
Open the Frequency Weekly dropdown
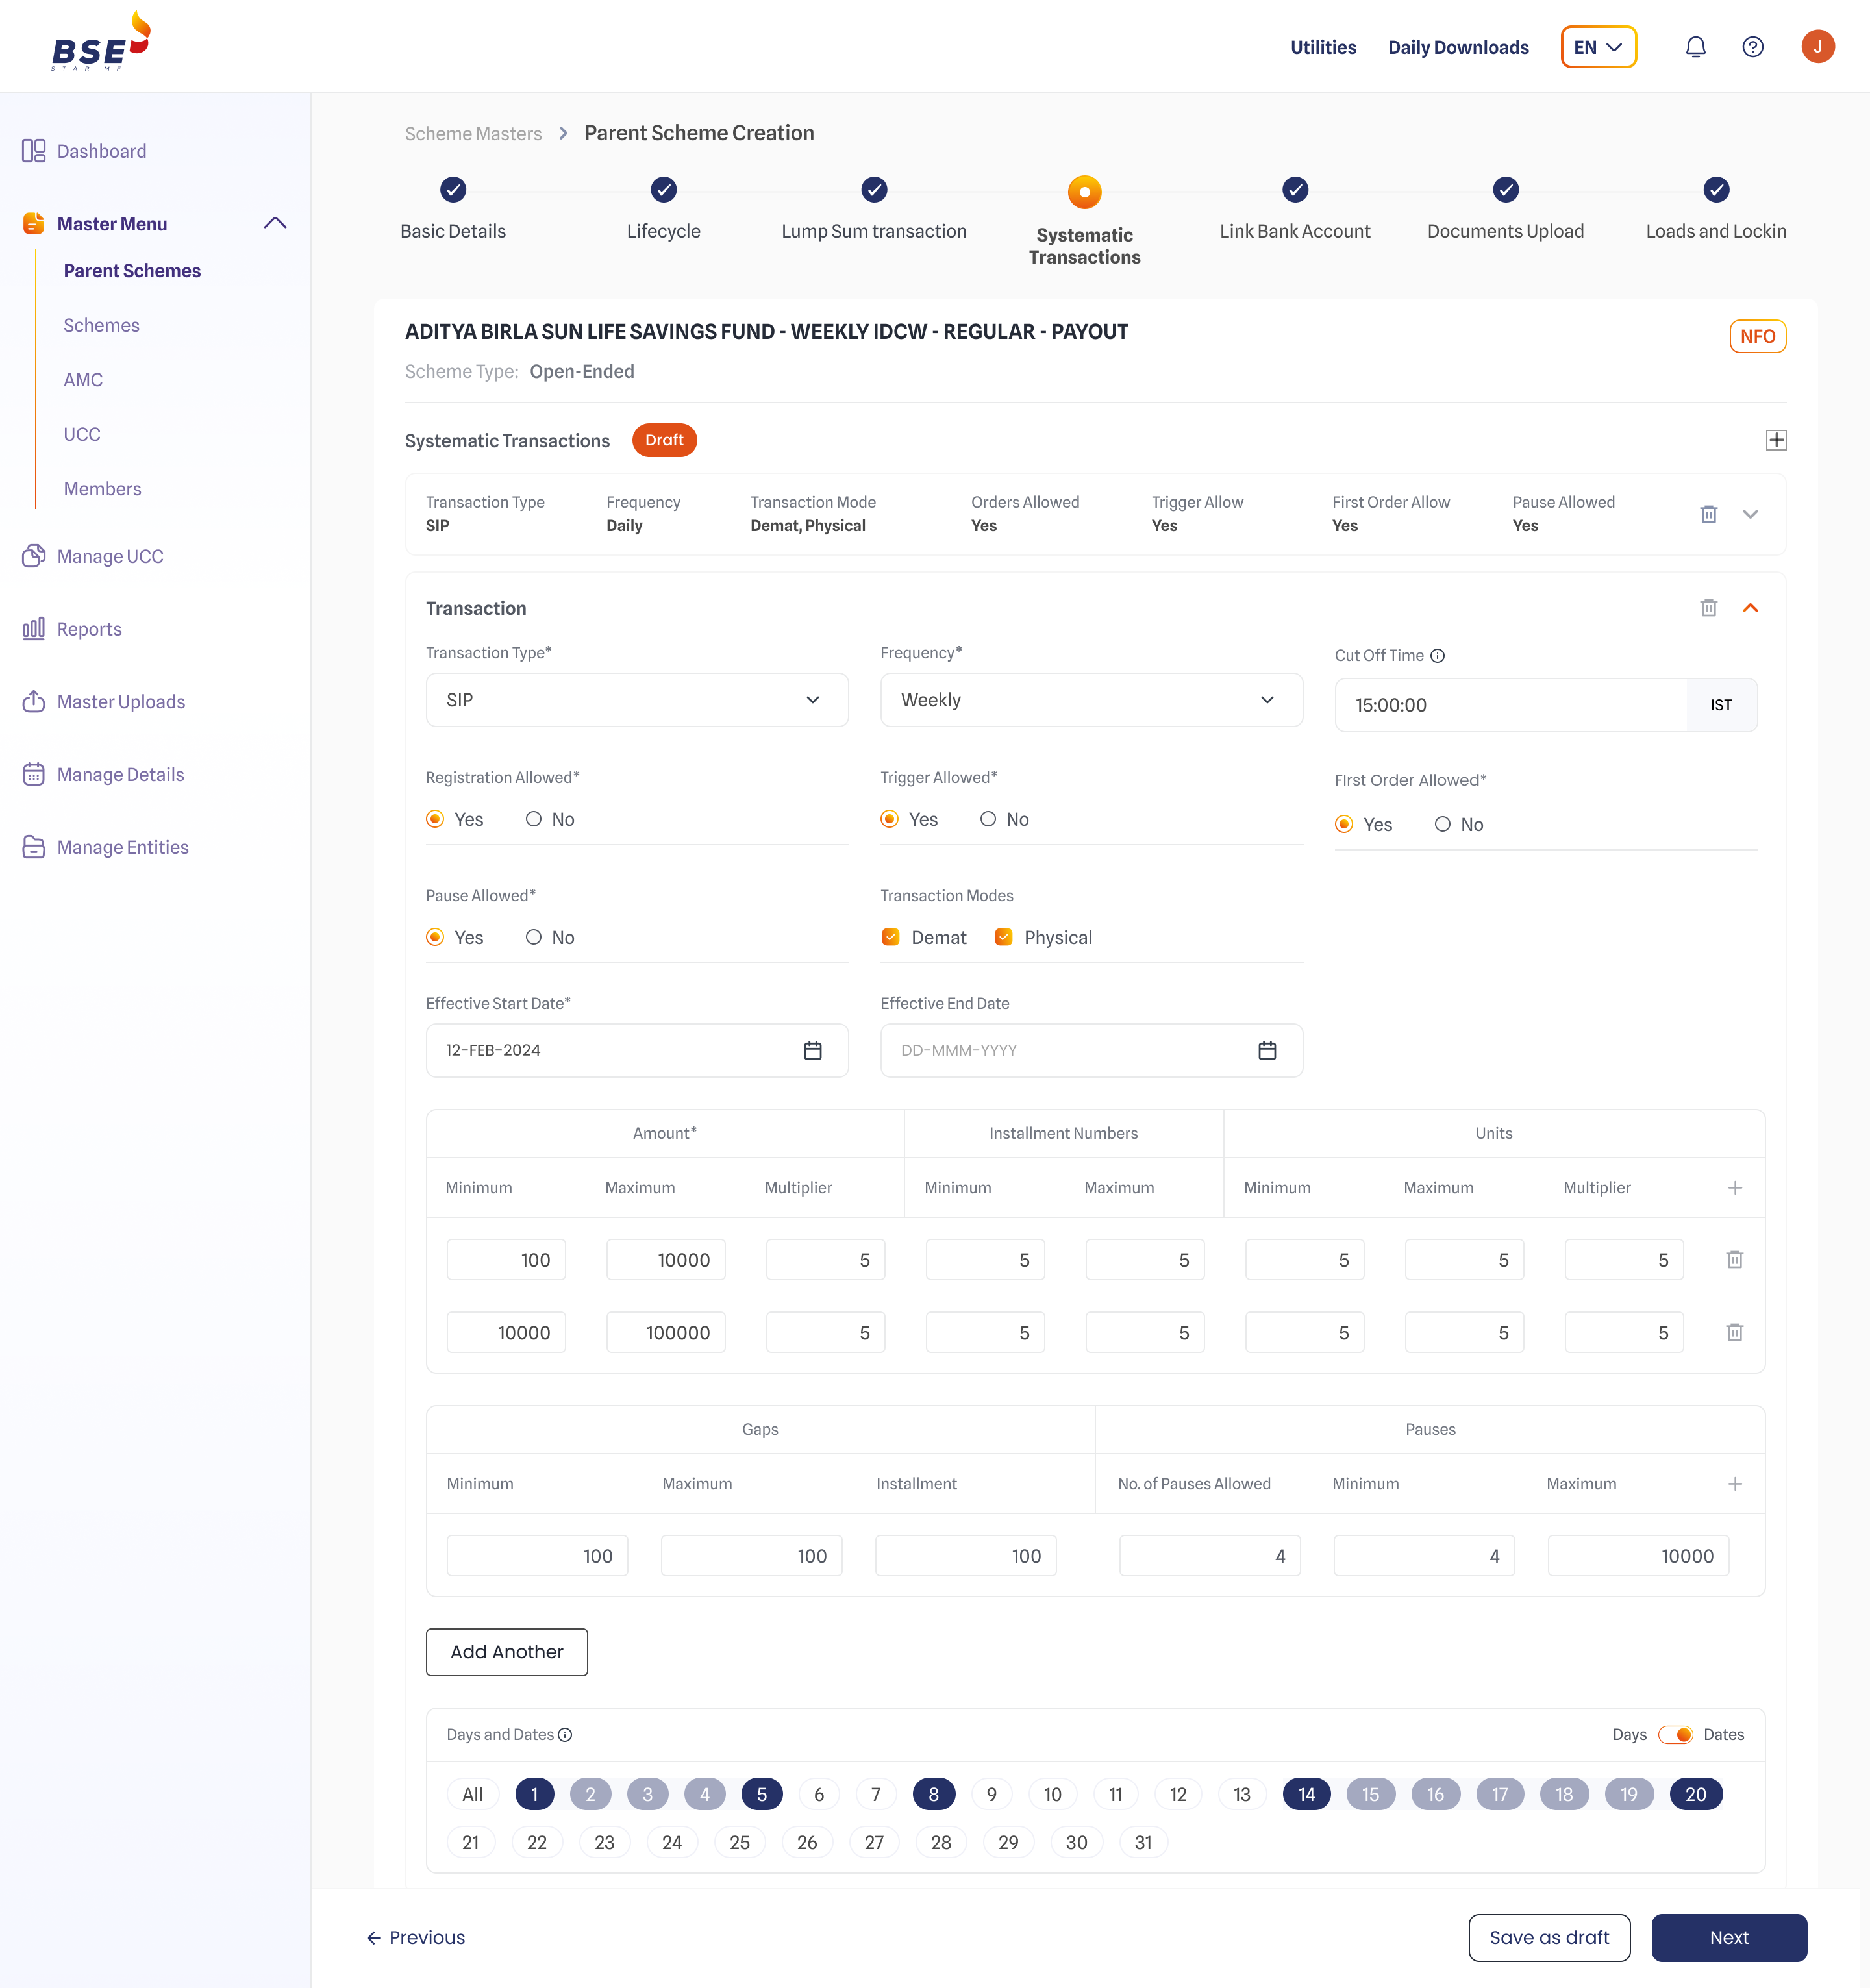[1090, 700]
